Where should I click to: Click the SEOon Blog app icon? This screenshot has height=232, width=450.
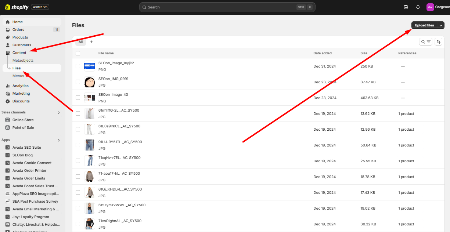point(8,155)
